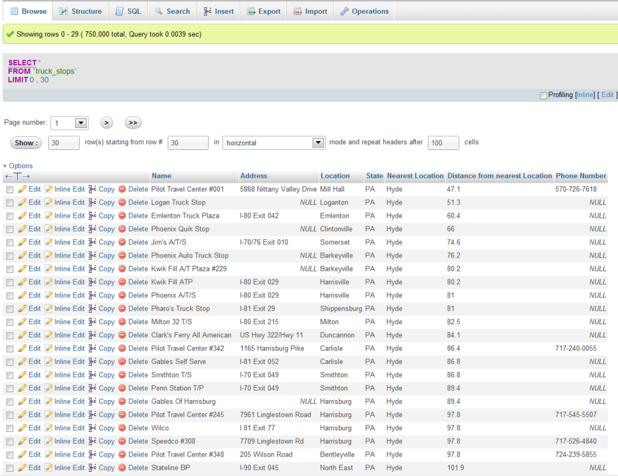Click Inline Edit icon for Gables Self Serve

49,362
